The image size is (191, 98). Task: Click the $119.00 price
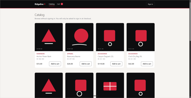click(101, 64)
